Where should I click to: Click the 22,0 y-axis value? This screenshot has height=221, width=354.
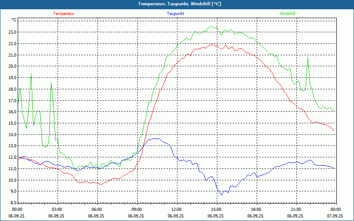click(12, 43)
